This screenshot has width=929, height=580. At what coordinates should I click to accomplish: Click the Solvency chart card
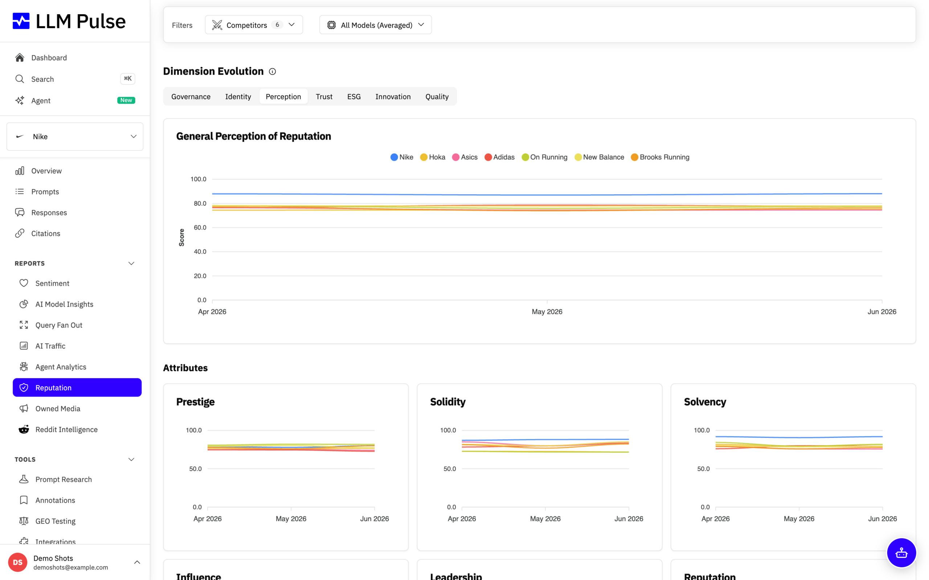click(793, 467)
